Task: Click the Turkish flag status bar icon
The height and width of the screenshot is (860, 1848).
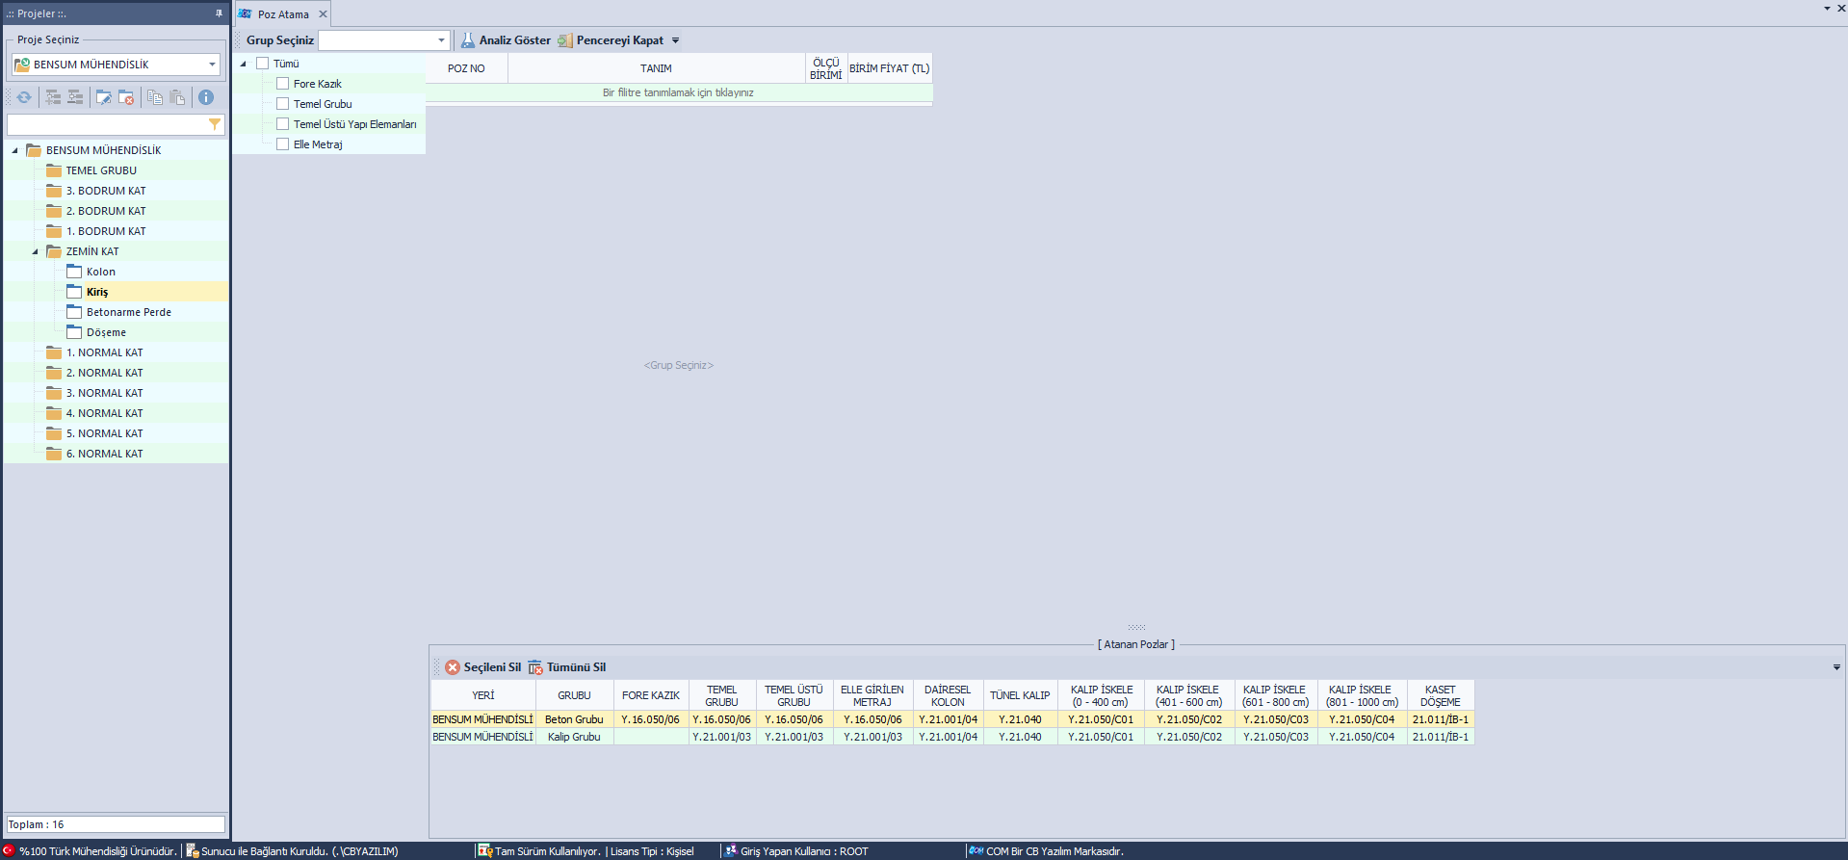Action: tap(9, 850)
